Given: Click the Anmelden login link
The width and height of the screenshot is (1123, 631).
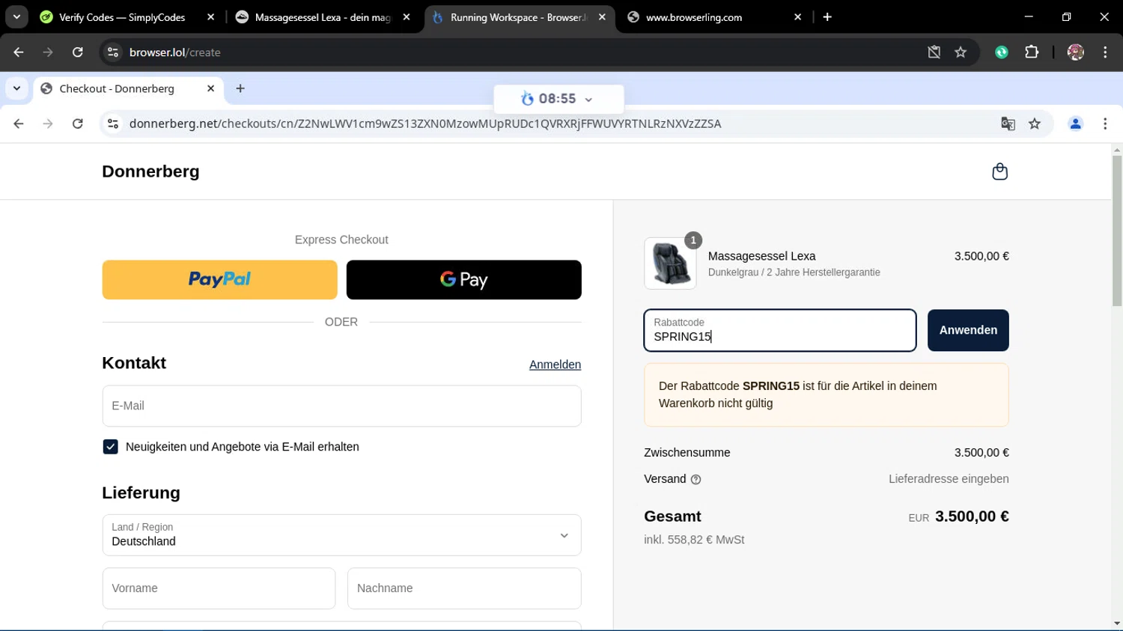Looking at the screenshot, I should 555,365.
